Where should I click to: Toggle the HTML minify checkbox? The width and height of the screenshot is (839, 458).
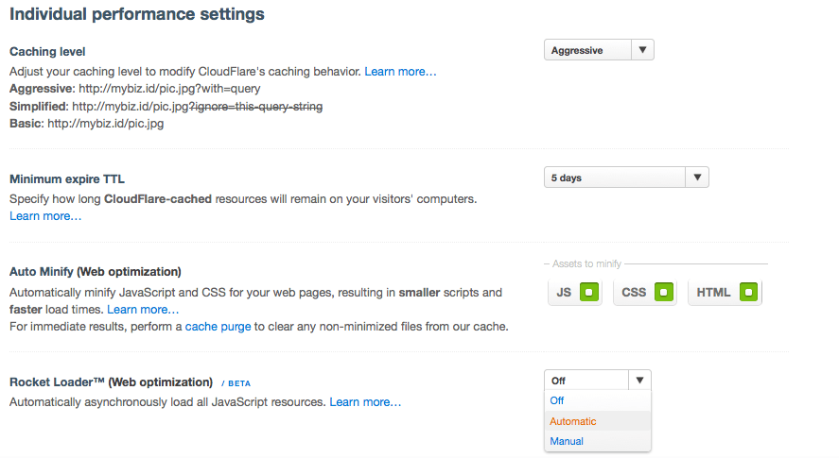pos(748,293)
